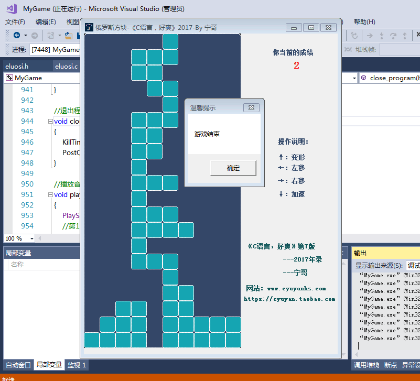Screen dimensions: 420x381
Task: Open the 断点 tab
Action: (x=391, y=365)
